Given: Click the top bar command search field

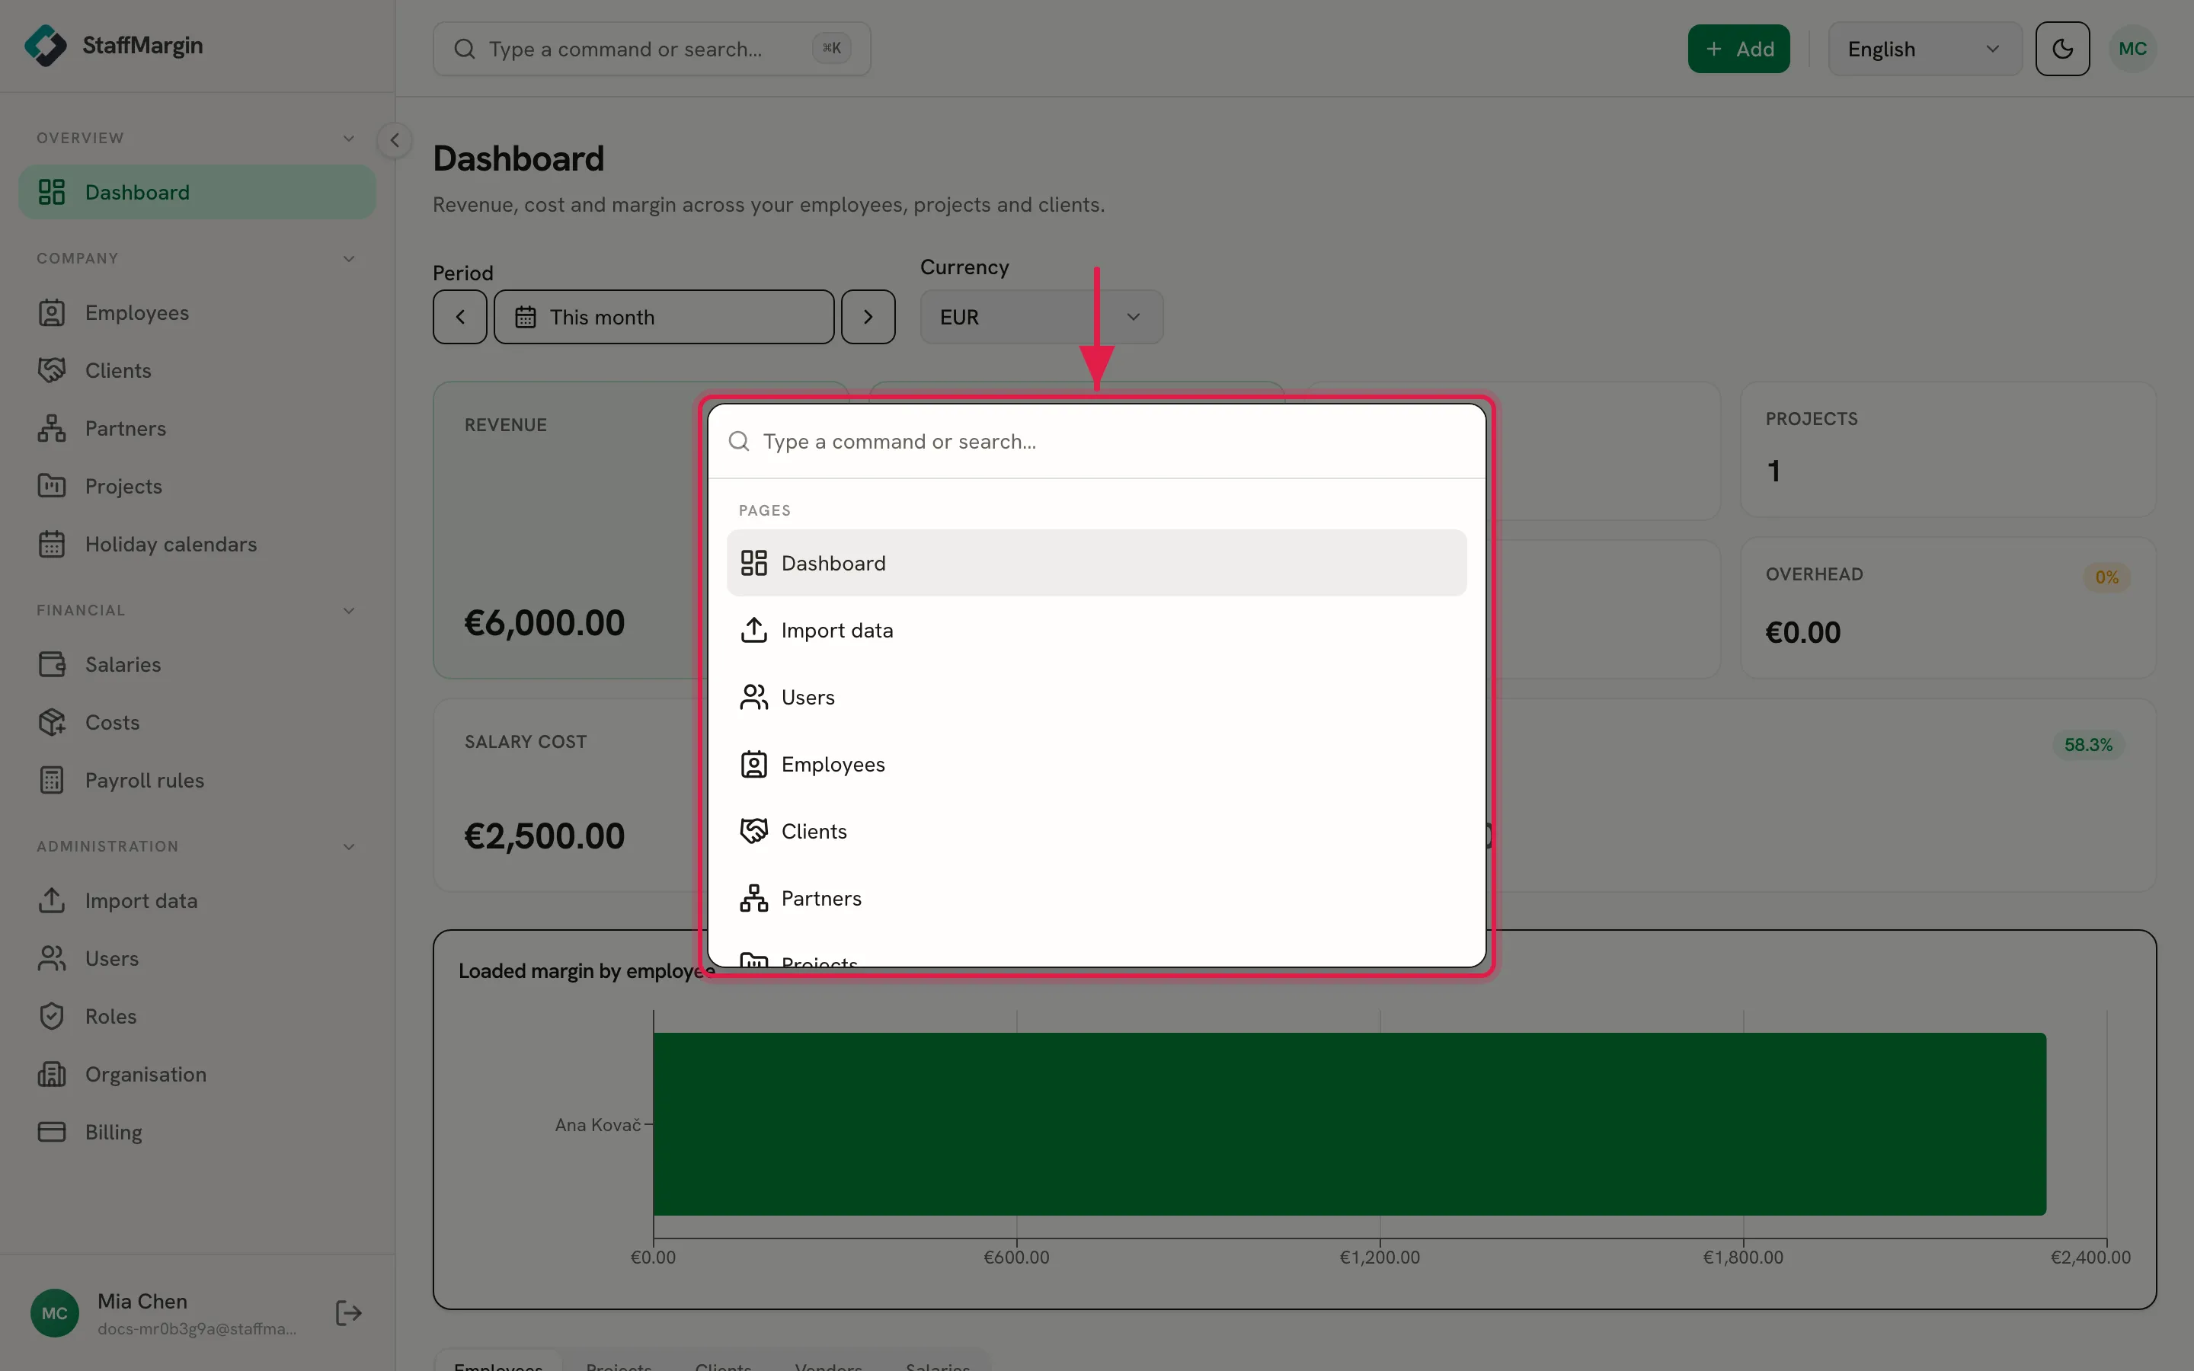Looking at the screenshot, I should [x=652, y=49].
